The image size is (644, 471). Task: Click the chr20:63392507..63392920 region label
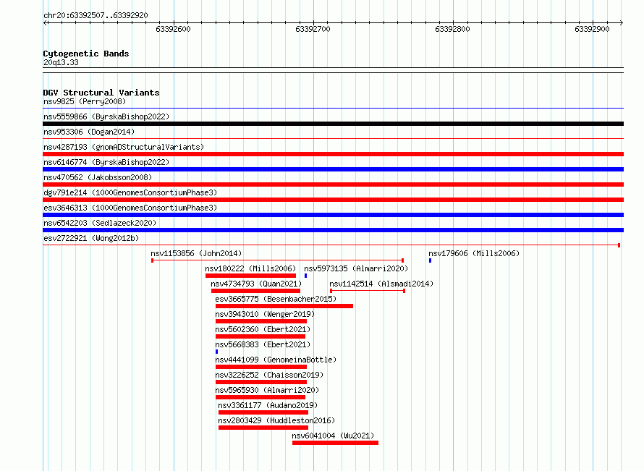[x=96, y=15]
